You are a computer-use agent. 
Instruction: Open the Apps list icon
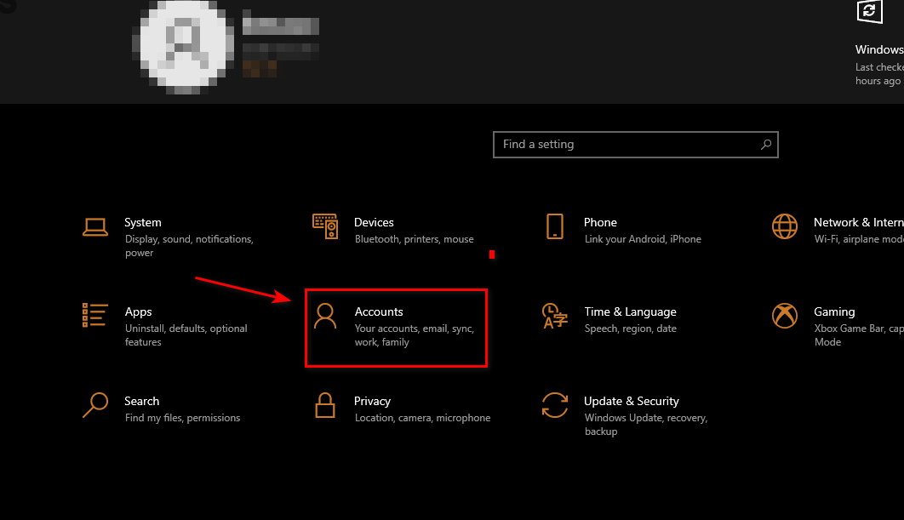click(x=95, y=316)
